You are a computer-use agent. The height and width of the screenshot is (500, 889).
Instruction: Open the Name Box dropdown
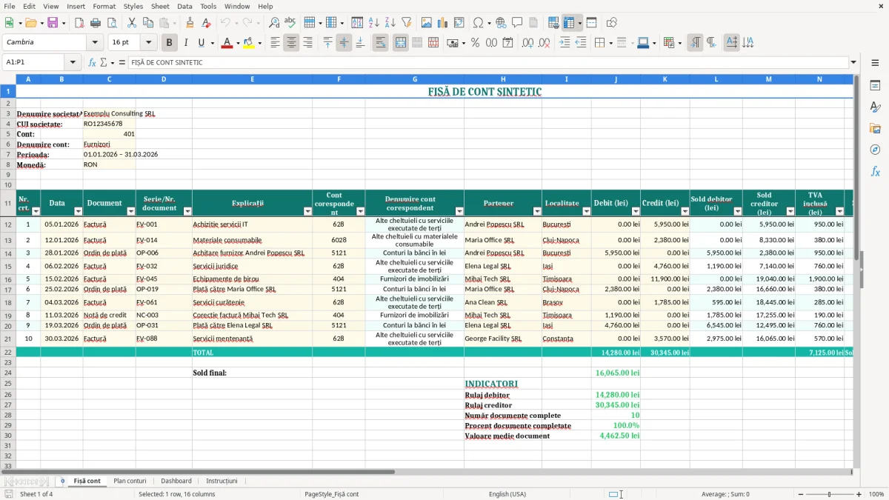point(73,63)
